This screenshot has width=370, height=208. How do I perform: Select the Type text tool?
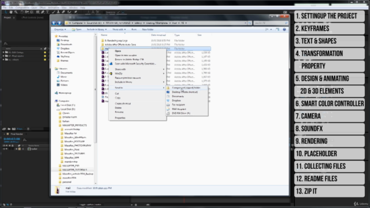point(47,12)
